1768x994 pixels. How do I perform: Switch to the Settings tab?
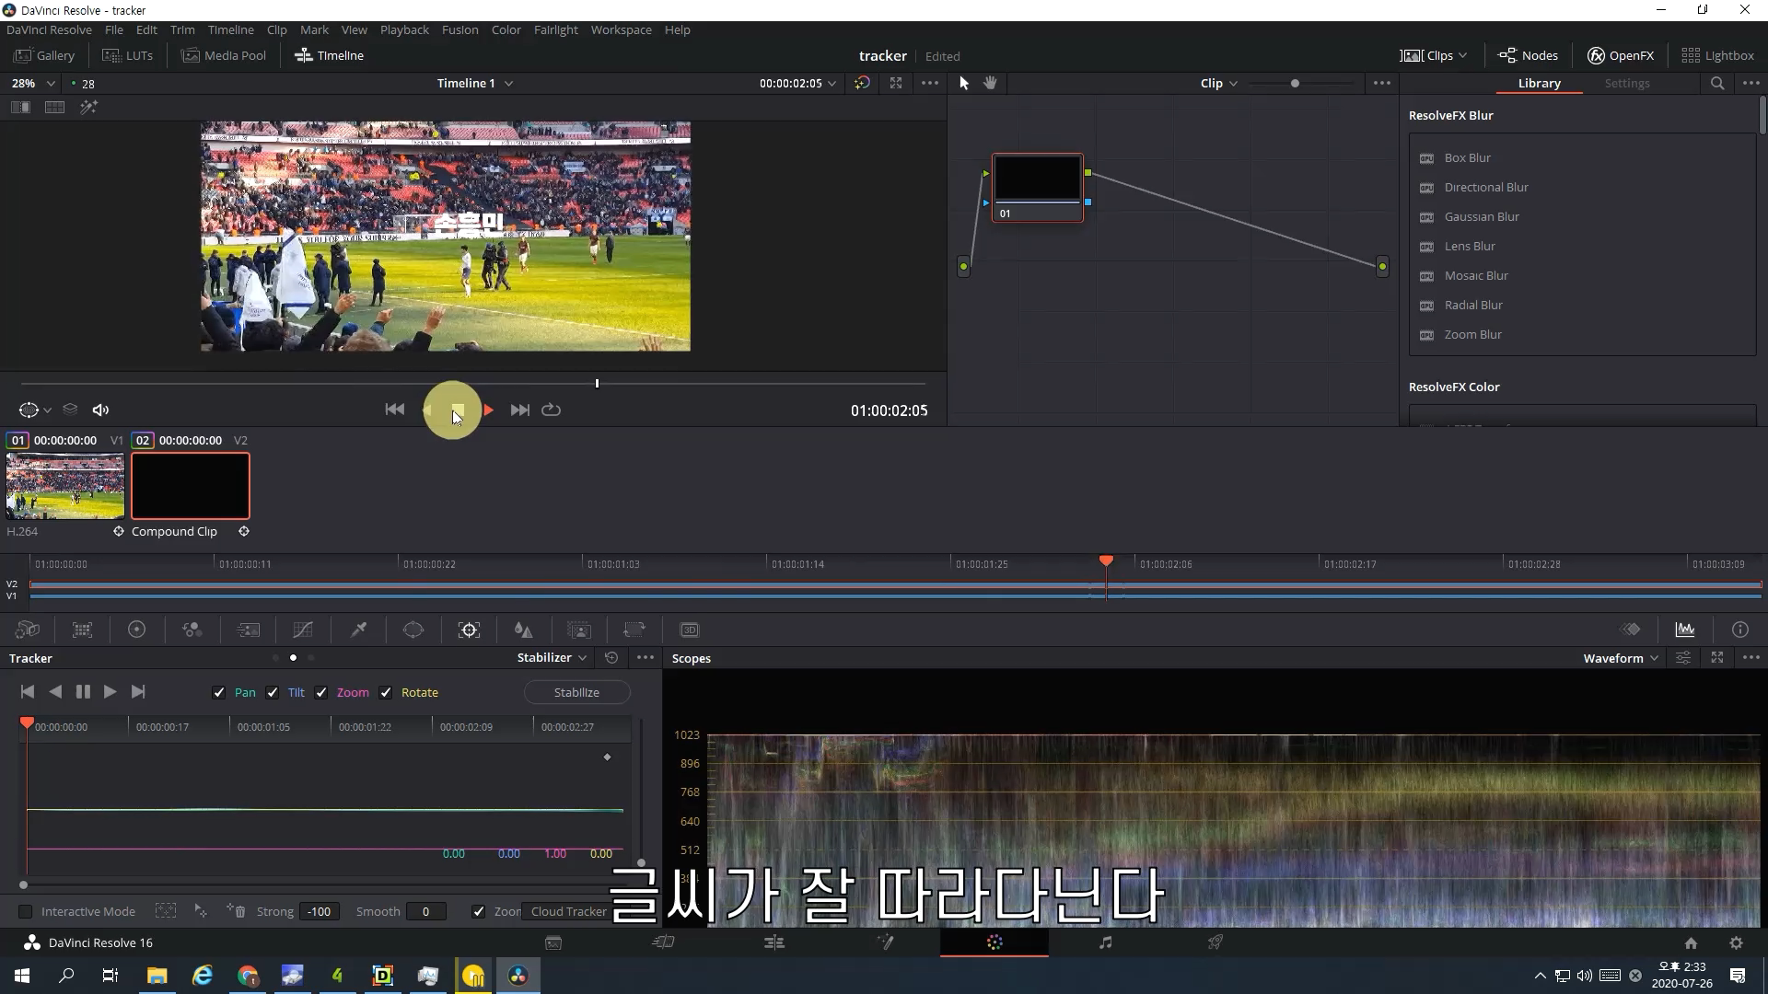pyautogui.click(x=1626, y=83)
